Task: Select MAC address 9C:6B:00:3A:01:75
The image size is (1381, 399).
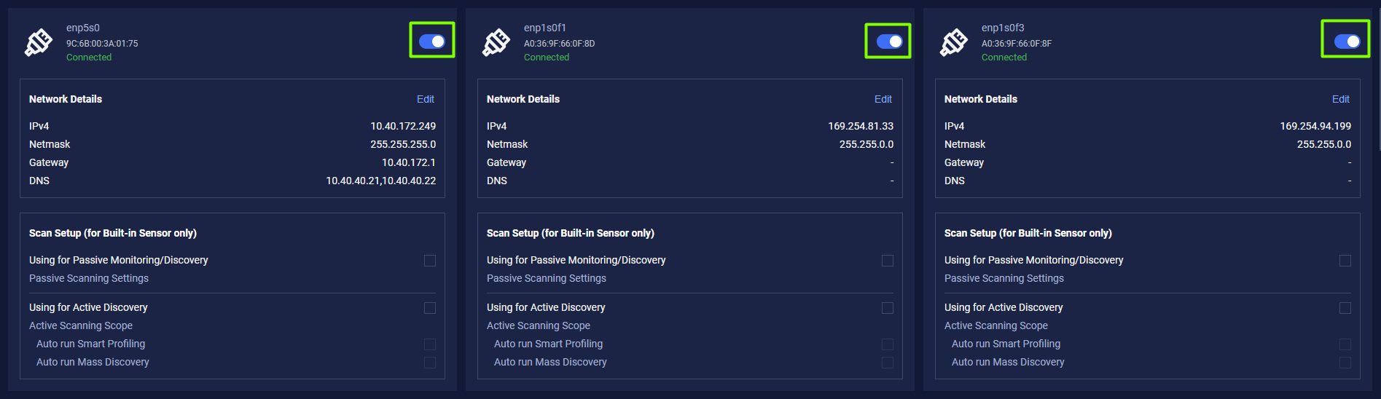Action: (x=102, y=44)
